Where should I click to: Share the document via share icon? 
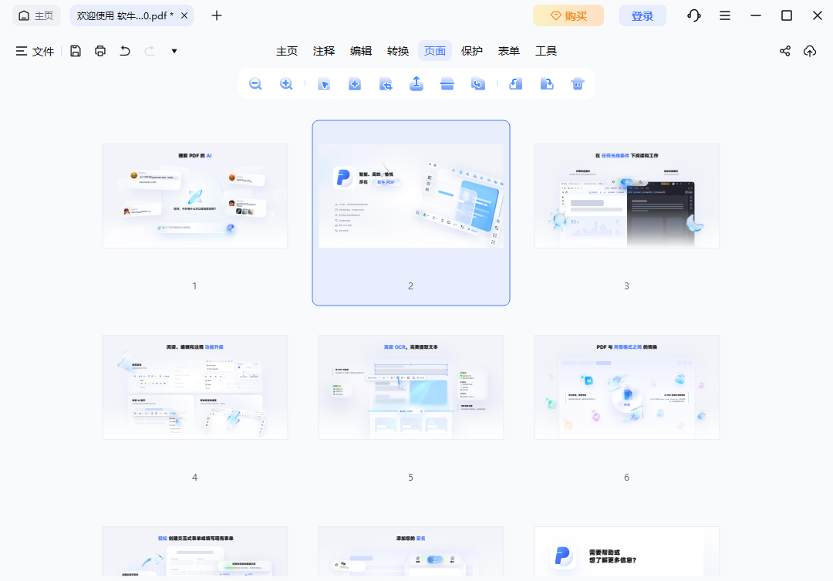pyautogui.click(x=785, y=51)
